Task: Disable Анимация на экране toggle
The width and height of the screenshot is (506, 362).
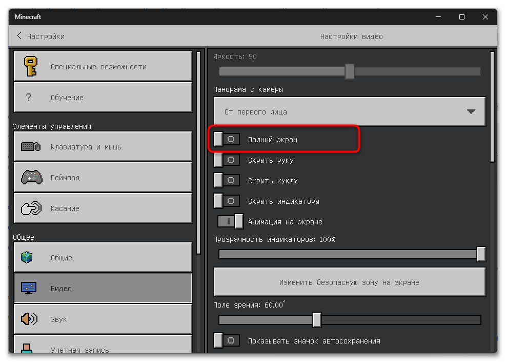Action: 230,221
